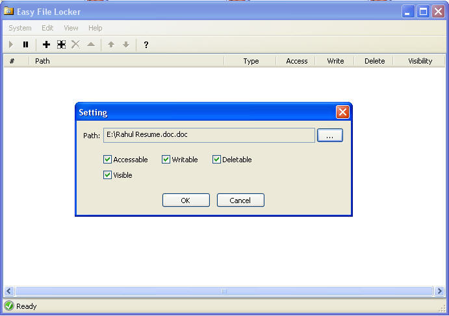Click the Move Down arrow icon

tap(126, 45)
